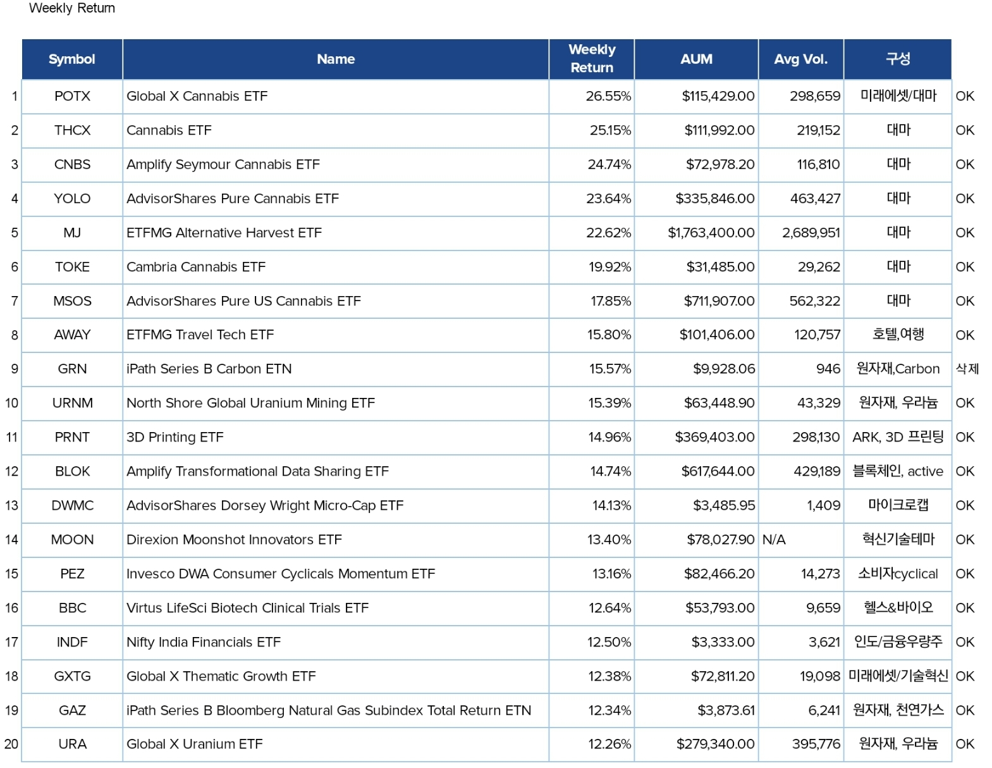The width and height of the screenshot is (992, 768).
Task: Click Global X Thematic Growth ETF name
Action: 221,676
